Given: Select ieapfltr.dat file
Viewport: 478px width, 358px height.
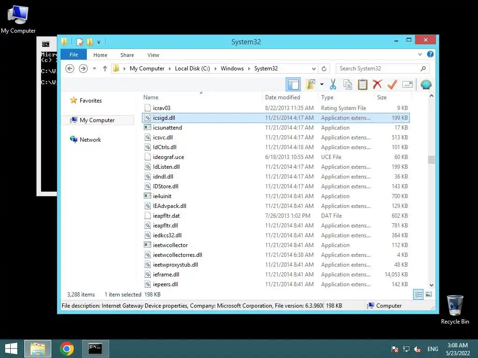Looking at the screenshot, I should [x=275, y=215].
